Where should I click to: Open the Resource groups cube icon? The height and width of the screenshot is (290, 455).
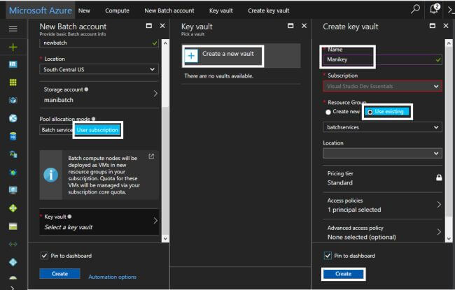(x=13, y=100)
